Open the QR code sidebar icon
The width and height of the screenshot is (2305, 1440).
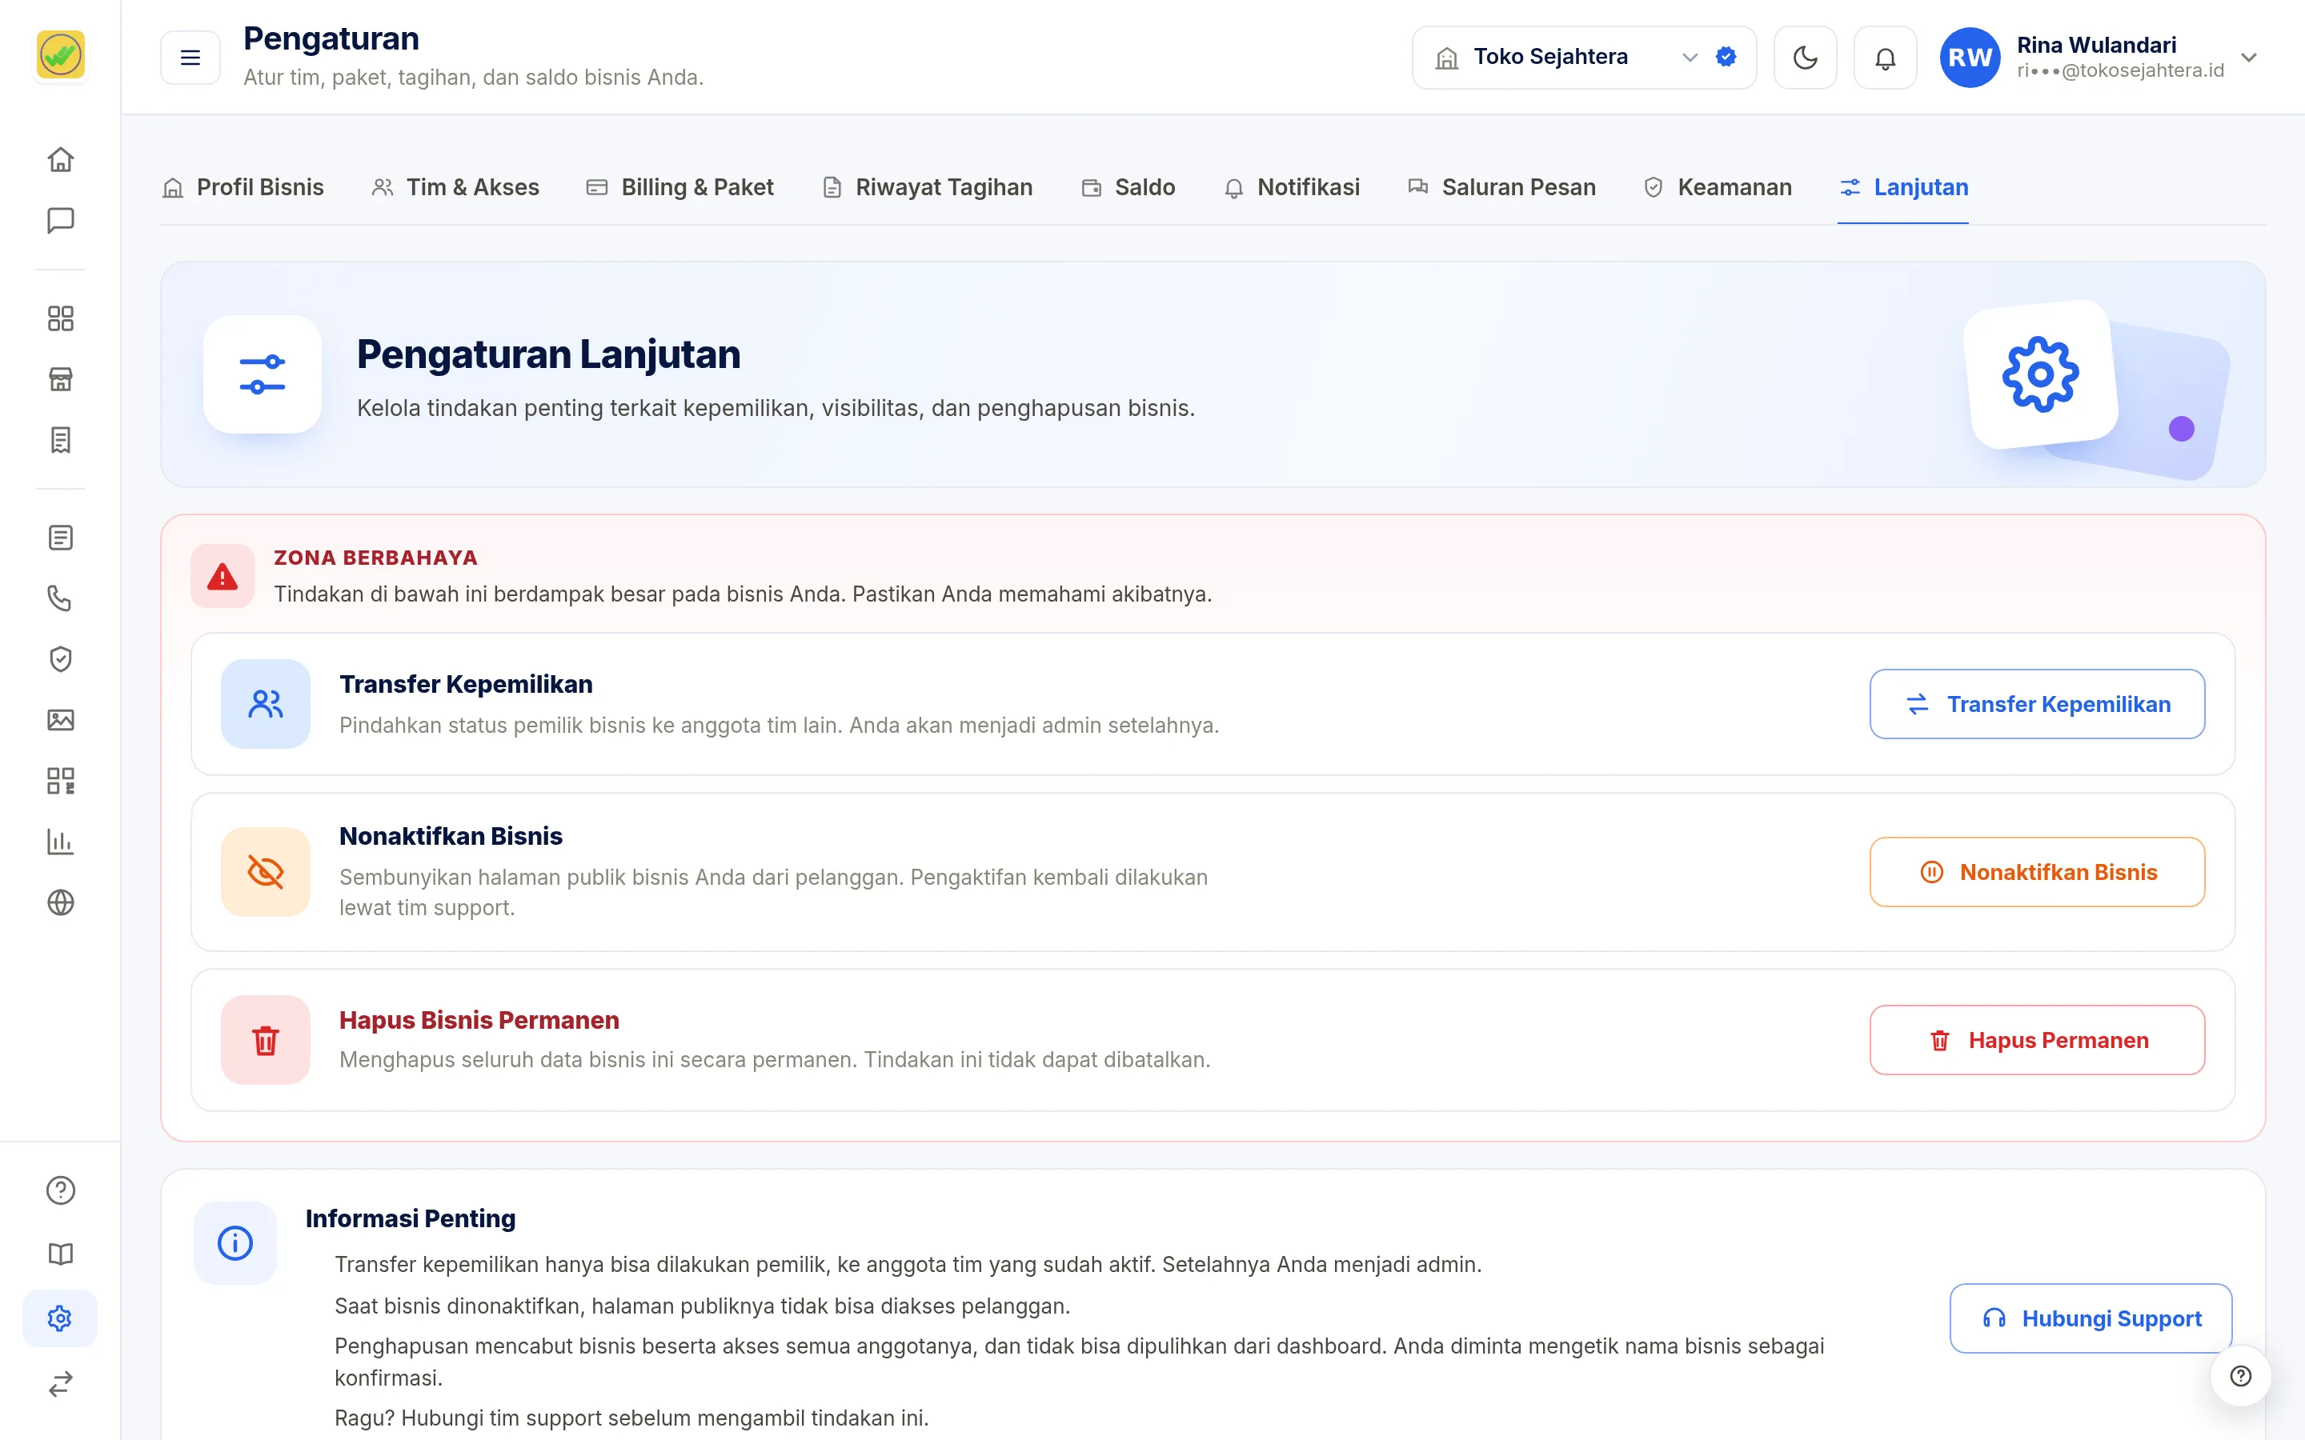click(x=60, y=781)
